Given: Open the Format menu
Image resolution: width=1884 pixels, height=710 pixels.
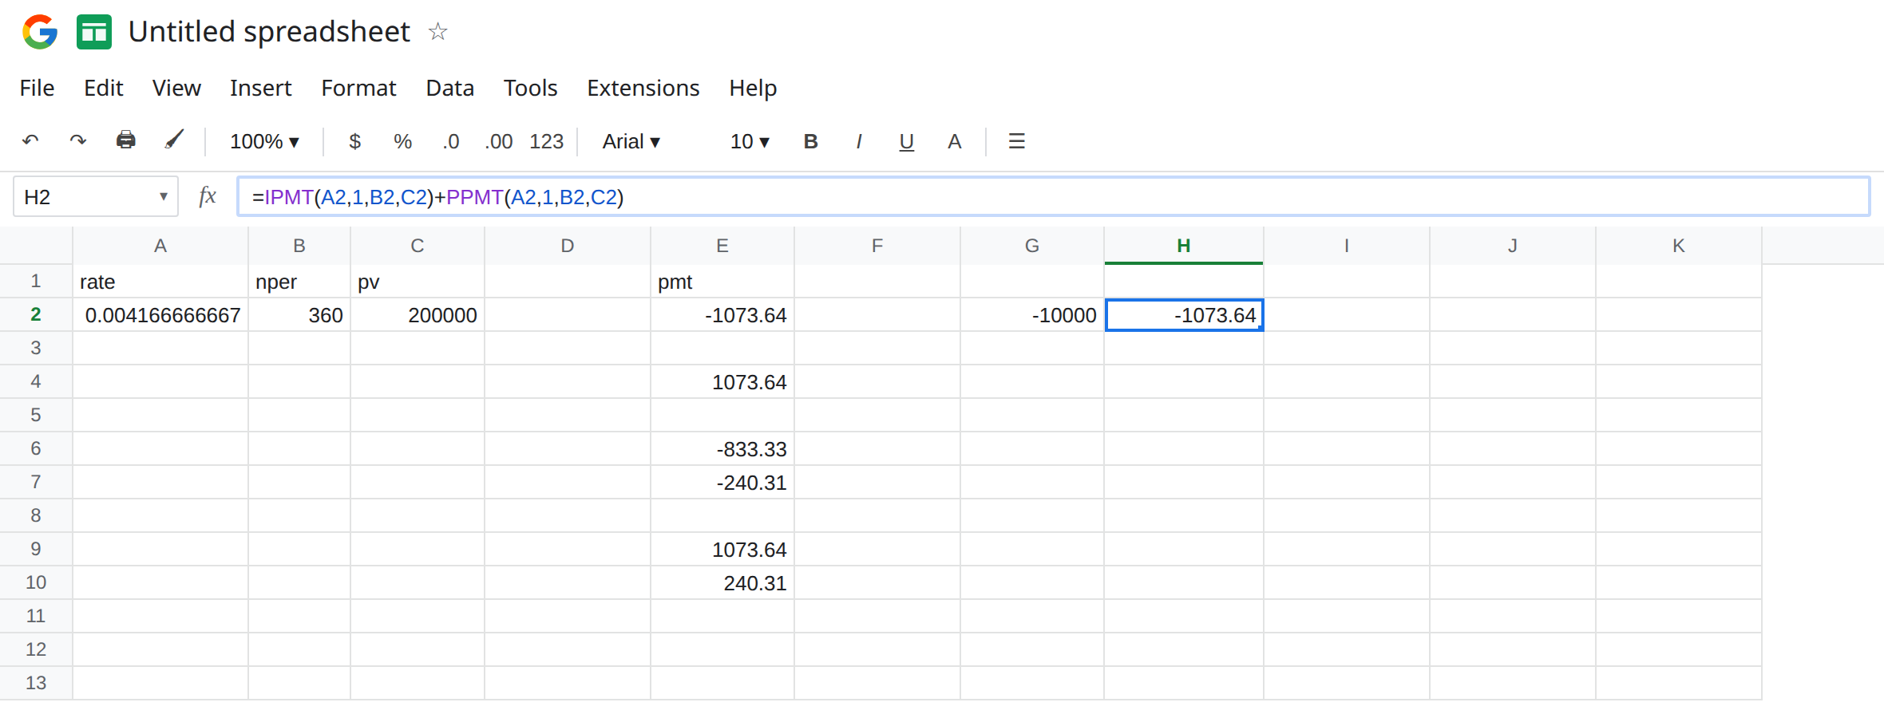Looking at the screenshot, I should point(358,88).
